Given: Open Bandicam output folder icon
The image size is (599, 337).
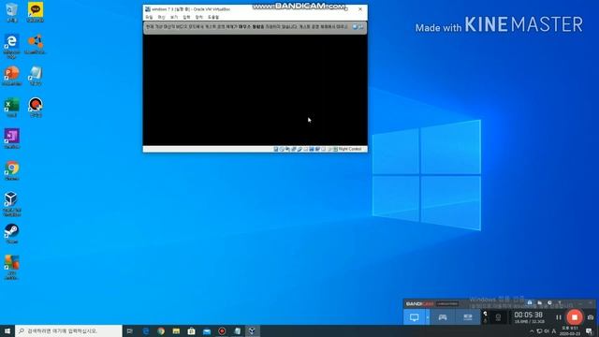Looking at the screenshot, I should [539, 303].
